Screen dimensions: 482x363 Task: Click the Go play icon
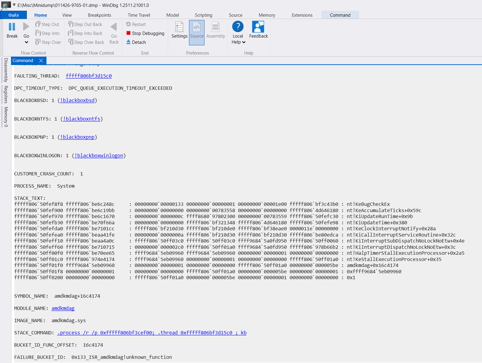click(x=26, y=27)
